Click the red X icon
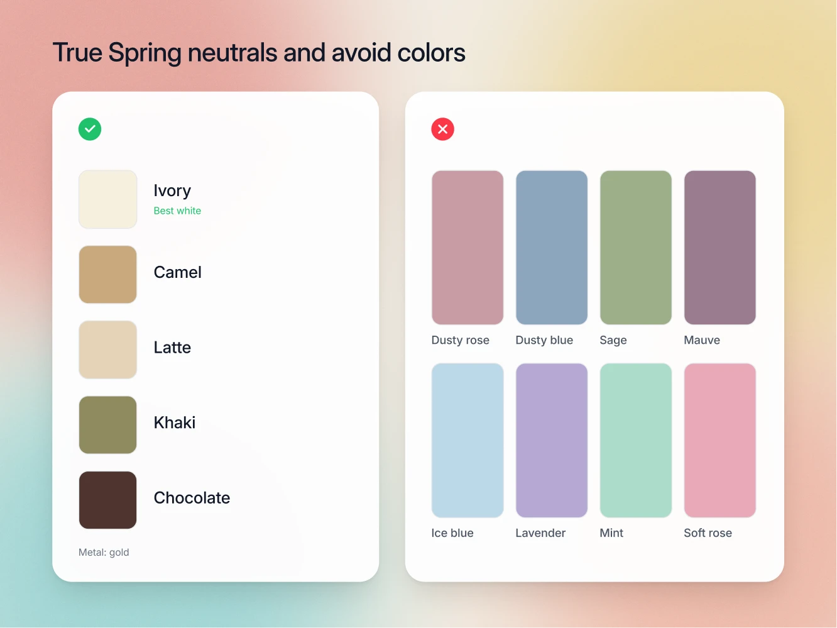 (x=443, y=129)
